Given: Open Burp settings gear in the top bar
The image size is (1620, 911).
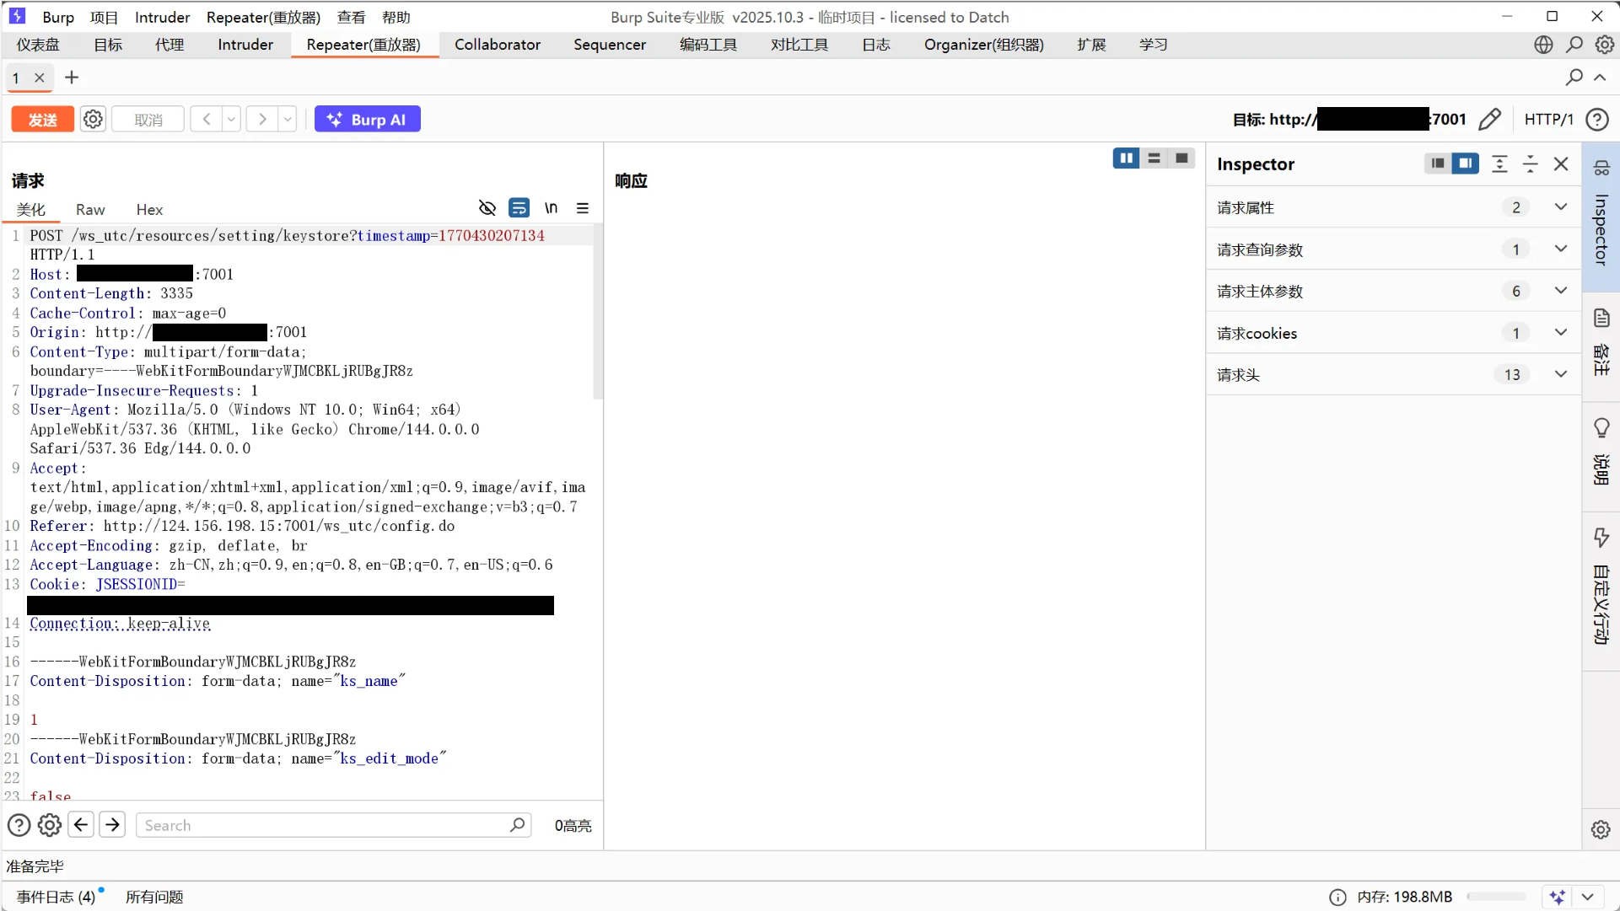Looking at the screenshot, I should pyautogui.click(x=1605, y=45).
